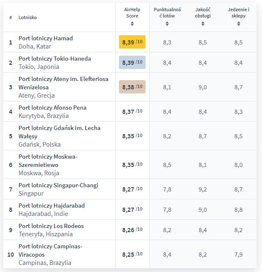The image size is (262, 272).
Task: Select Port lotniczy Tokio-Haneda
Action: click(x=55, y=59)
